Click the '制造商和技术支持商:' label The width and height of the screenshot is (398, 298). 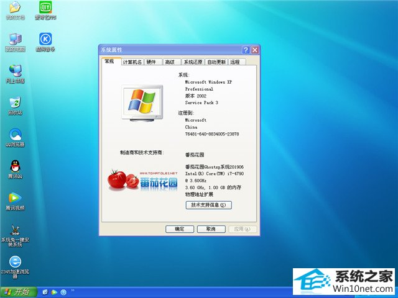click(x=142, y=153)
